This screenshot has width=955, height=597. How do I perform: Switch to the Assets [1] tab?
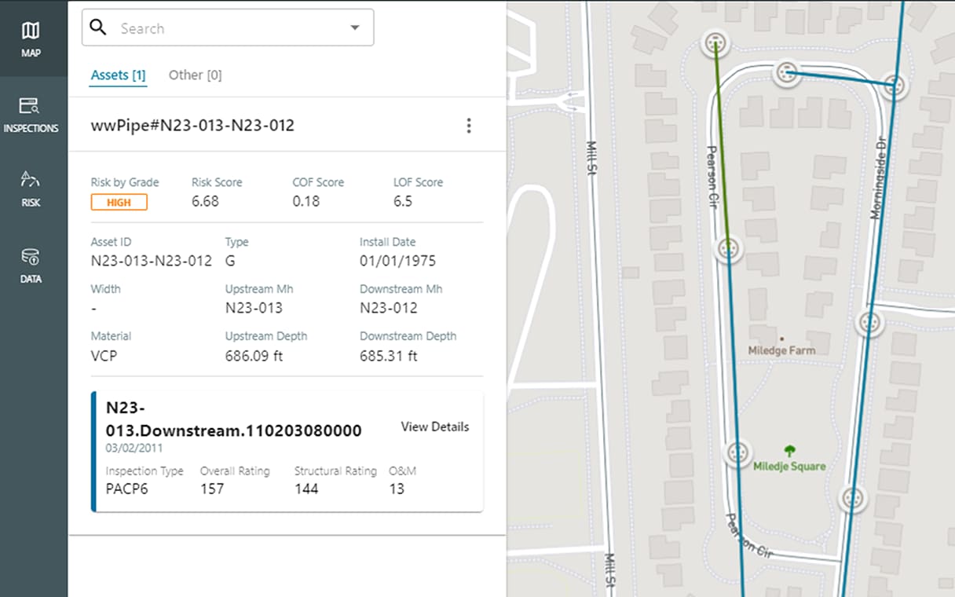[118, 75]
